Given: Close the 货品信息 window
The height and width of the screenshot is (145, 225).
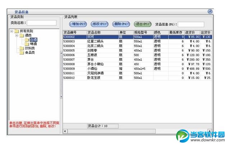Looking at the screenshot, I should point(210,11).
